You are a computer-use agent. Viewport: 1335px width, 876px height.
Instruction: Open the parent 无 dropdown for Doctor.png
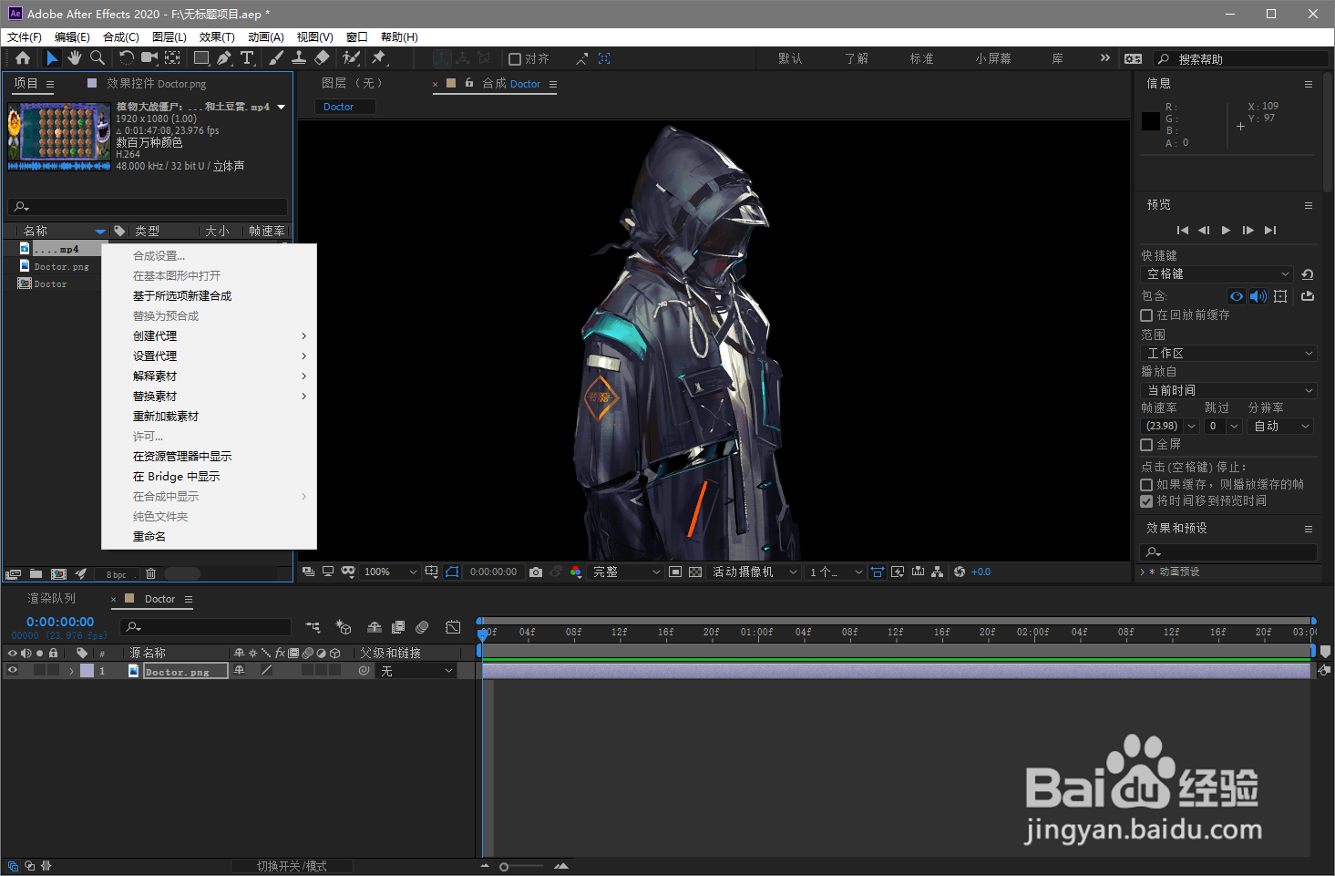click(x=416, y=671)
